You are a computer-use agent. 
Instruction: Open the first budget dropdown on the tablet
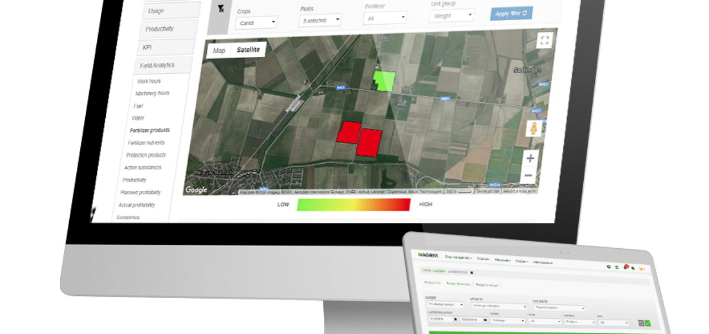(444, 304)
